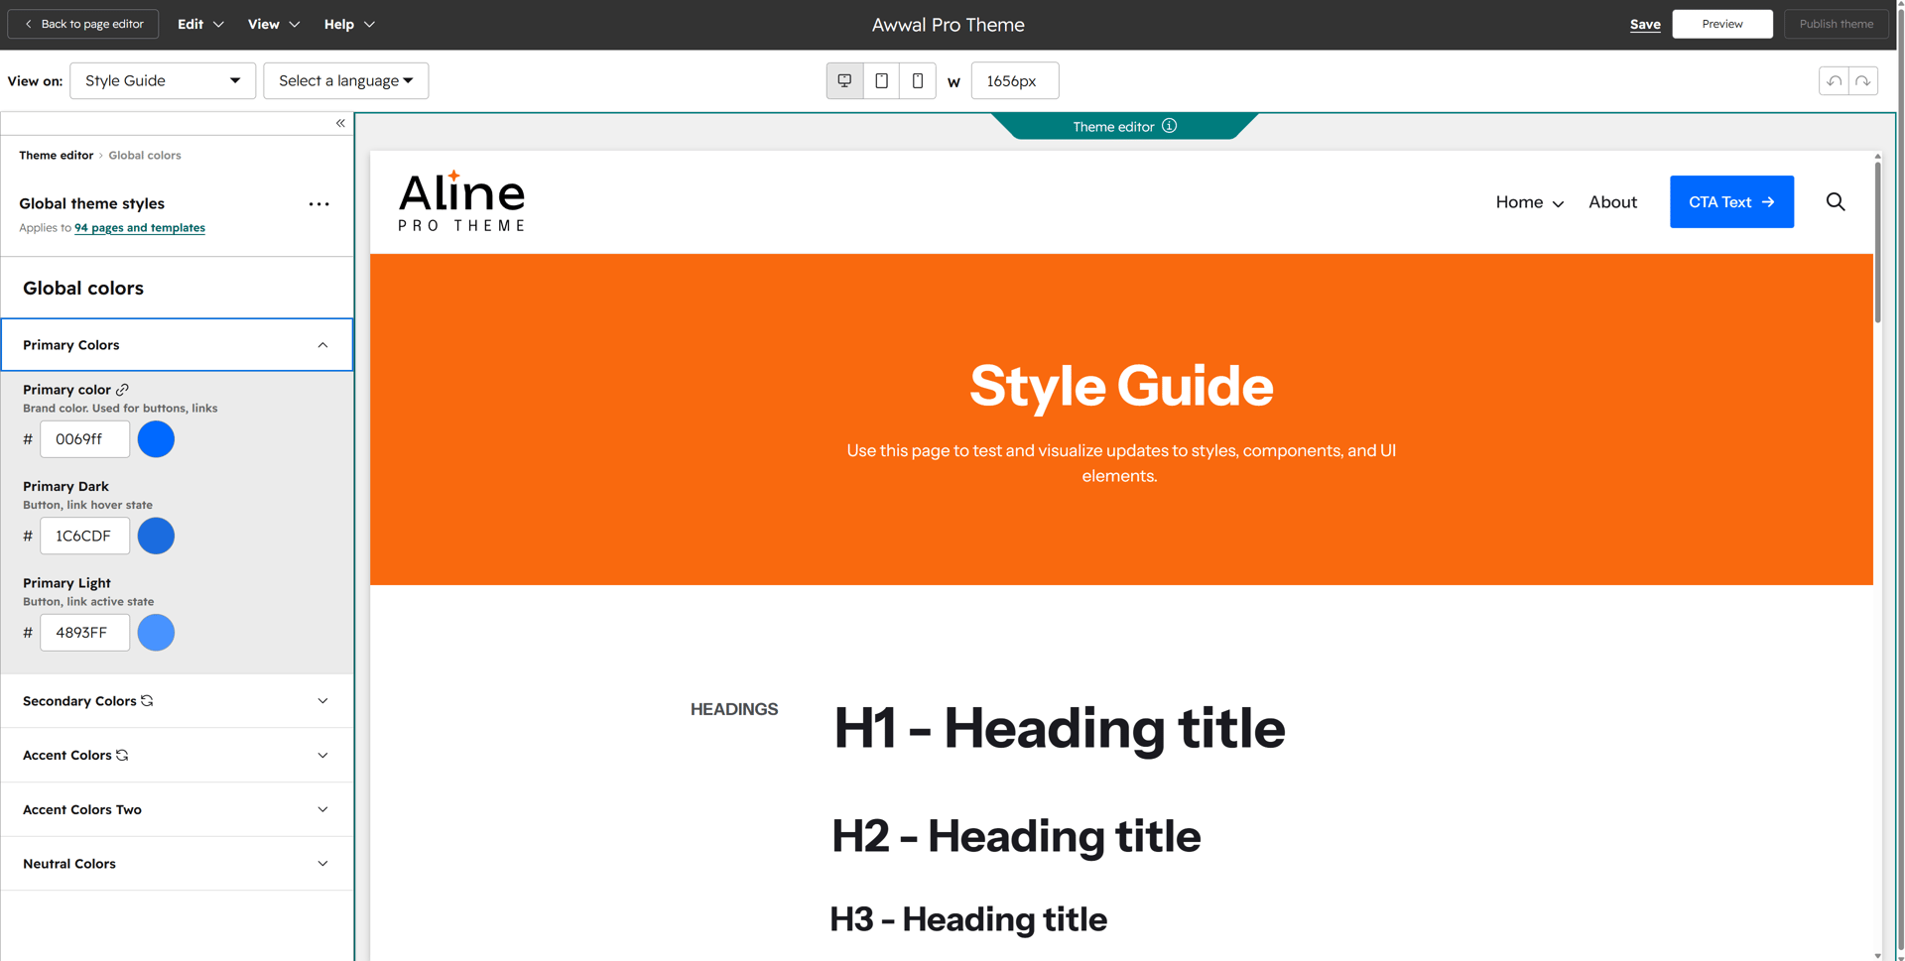Click the Style Guide hero title

coord(1121,385)
